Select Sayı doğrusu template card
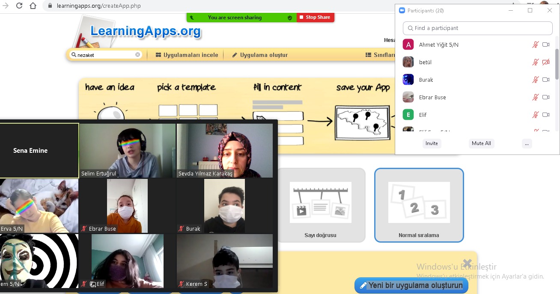The image size is (560, 294). 321,205
